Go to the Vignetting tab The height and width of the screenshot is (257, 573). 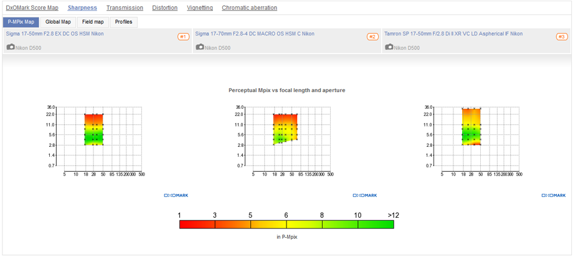coord(199,7)
